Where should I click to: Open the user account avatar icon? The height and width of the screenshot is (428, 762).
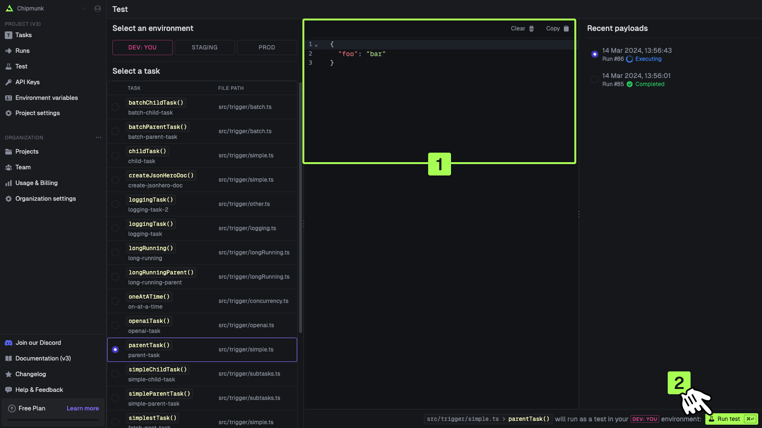pyautogui.click(x=98, y=9)
